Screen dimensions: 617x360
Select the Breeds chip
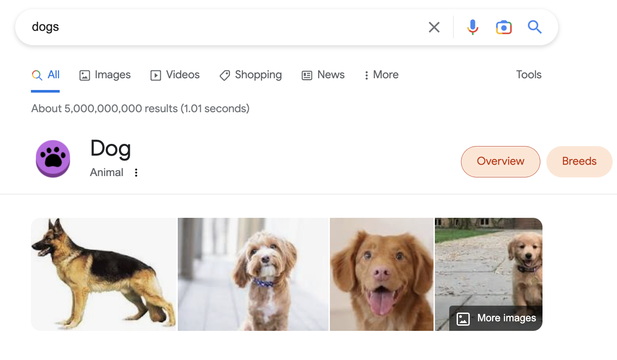(x=579, y=161)
